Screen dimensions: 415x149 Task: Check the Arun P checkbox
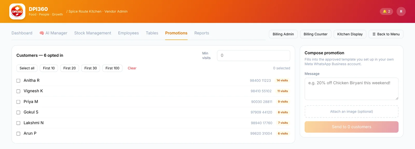[18, 134]
